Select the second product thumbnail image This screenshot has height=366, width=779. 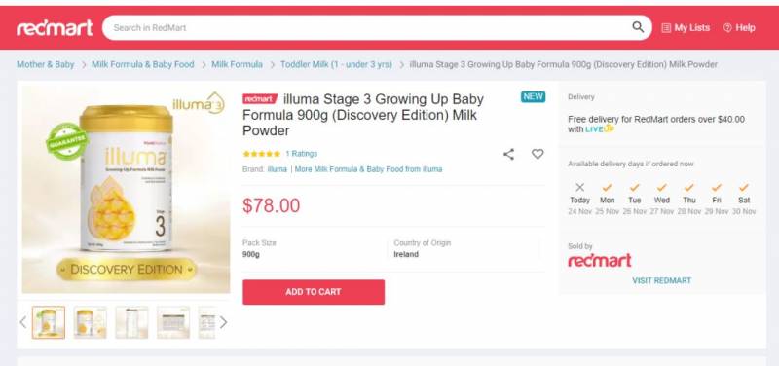pyautogui.click(x=90, y=323)
